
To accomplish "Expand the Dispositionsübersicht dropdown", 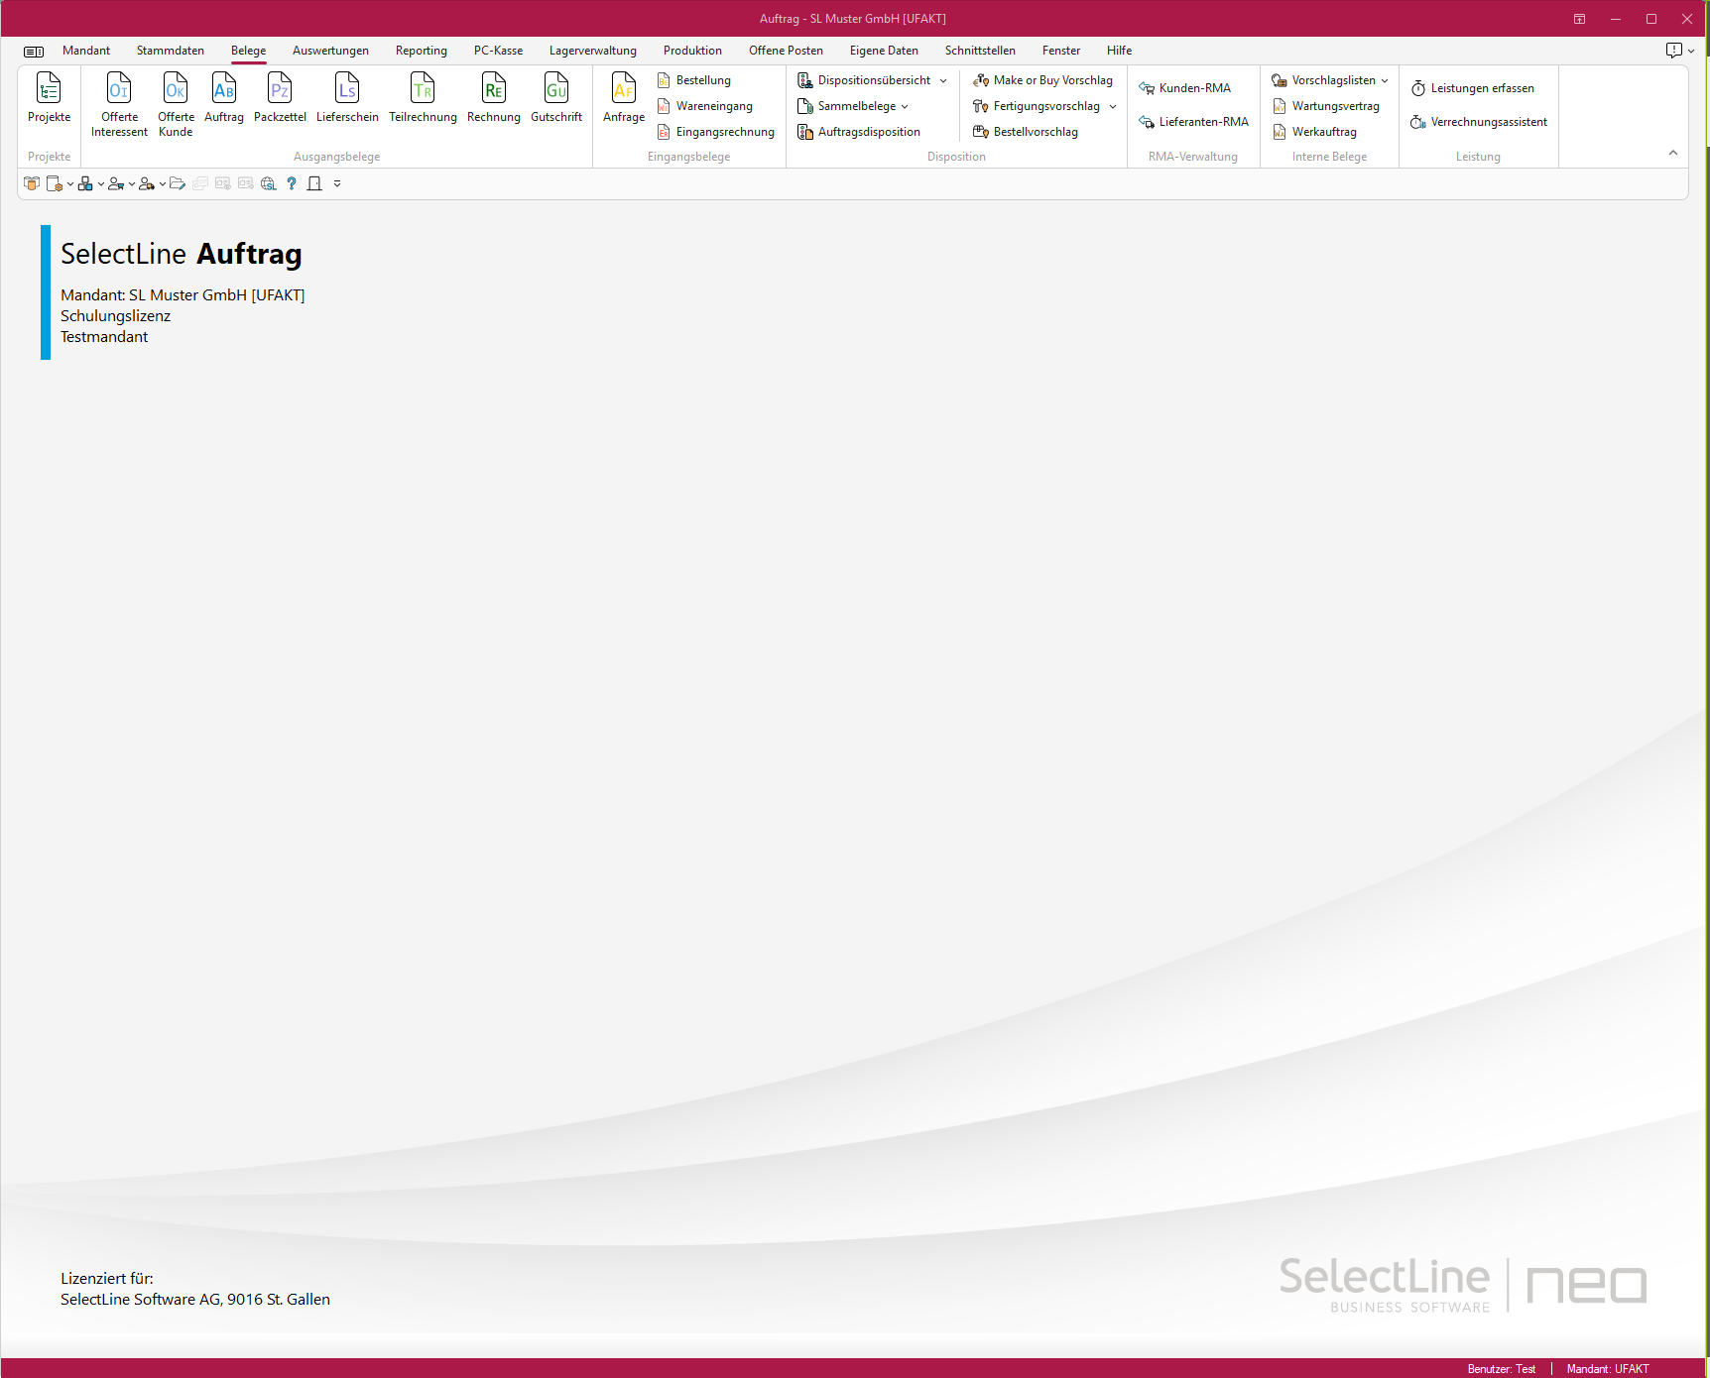I will pyautogui.click(x=943, y=80).
